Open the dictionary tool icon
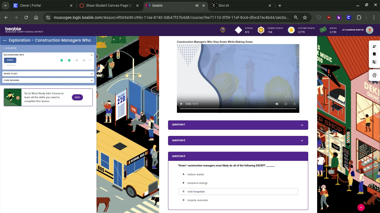The width and height of the screenshot is (380, 213). coord(374,54)
